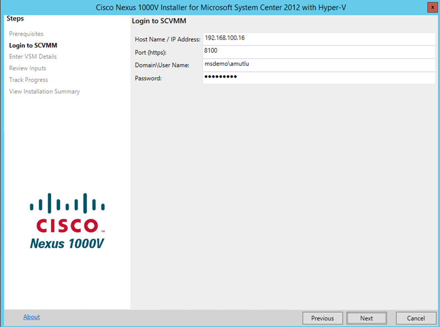Click the "Password:" label
Image resolution: width=440 pixels, height=327 pixels.
coord(148,78)
